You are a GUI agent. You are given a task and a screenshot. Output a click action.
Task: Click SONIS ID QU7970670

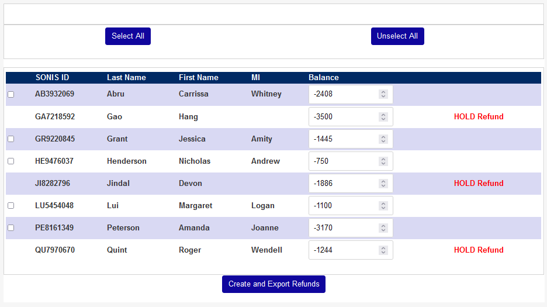pos(55,250)
